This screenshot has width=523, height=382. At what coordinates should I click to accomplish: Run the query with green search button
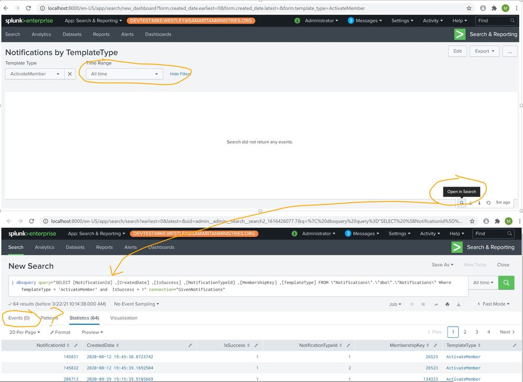pyautogui.click(x=506, y=283)
